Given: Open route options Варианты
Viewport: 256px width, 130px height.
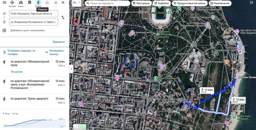Looking at the screenshot, I should [59, 42].
